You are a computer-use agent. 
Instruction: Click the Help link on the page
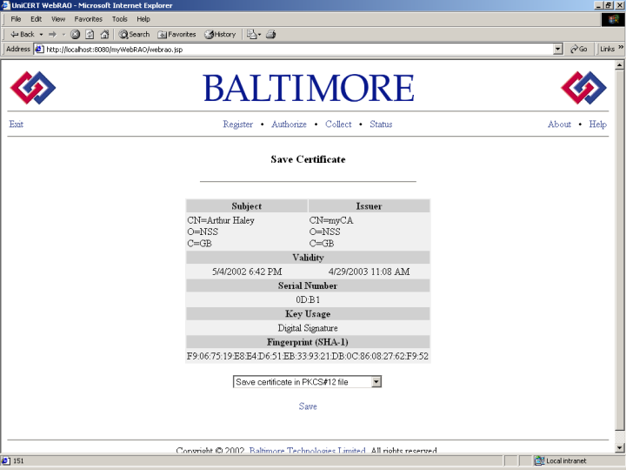pos(597,124)
